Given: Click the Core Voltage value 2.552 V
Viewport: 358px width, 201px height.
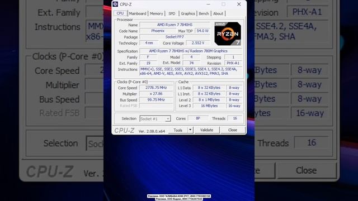Looking at the screenshot, I should 198,43.
